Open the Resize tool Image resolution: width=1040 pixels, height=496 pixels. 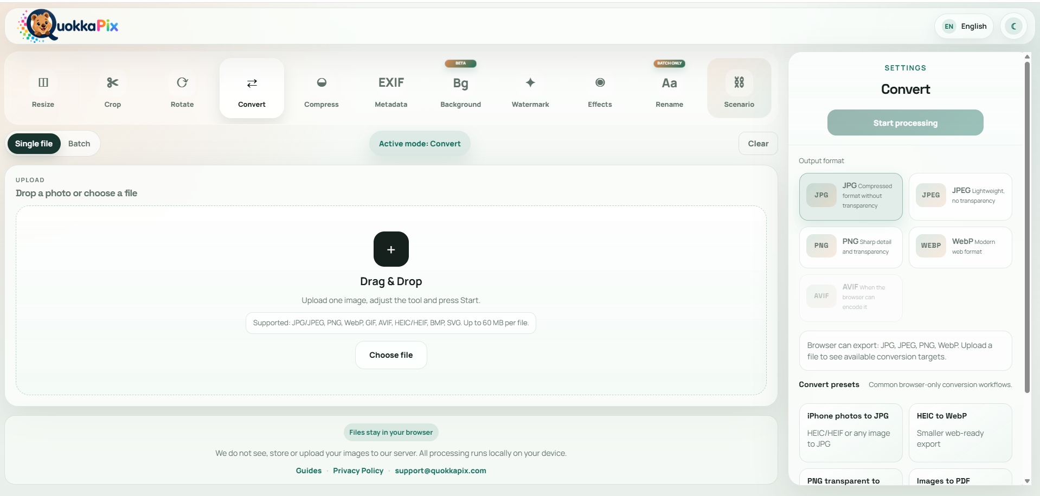43,88
